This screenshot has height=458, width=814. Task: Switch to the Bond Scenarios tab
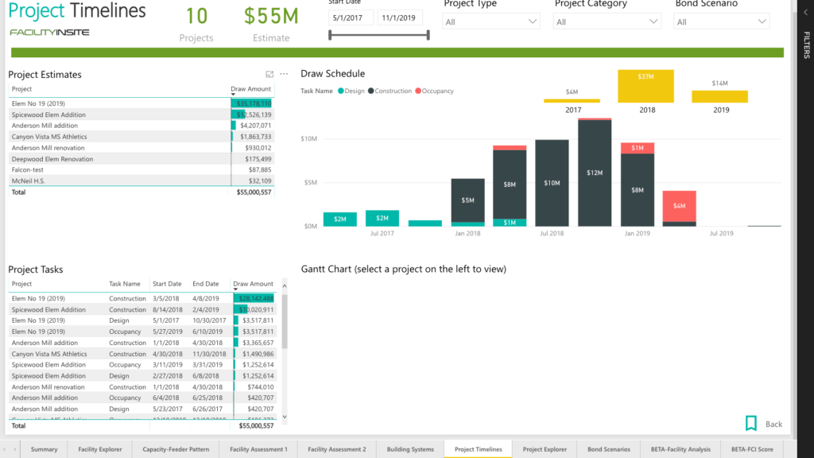point(608,449)
